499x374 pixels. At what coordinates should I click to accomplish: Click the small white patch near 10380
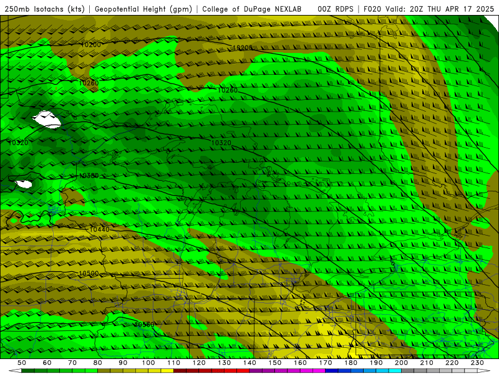(x=24, y=184)
